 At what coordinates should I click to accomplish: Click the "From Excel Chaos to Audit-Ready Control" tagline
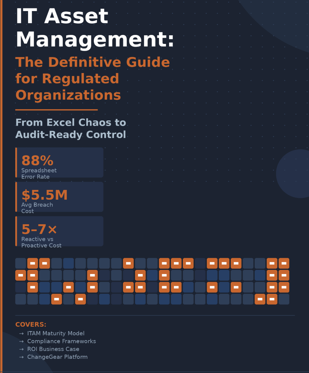(71, 128)
